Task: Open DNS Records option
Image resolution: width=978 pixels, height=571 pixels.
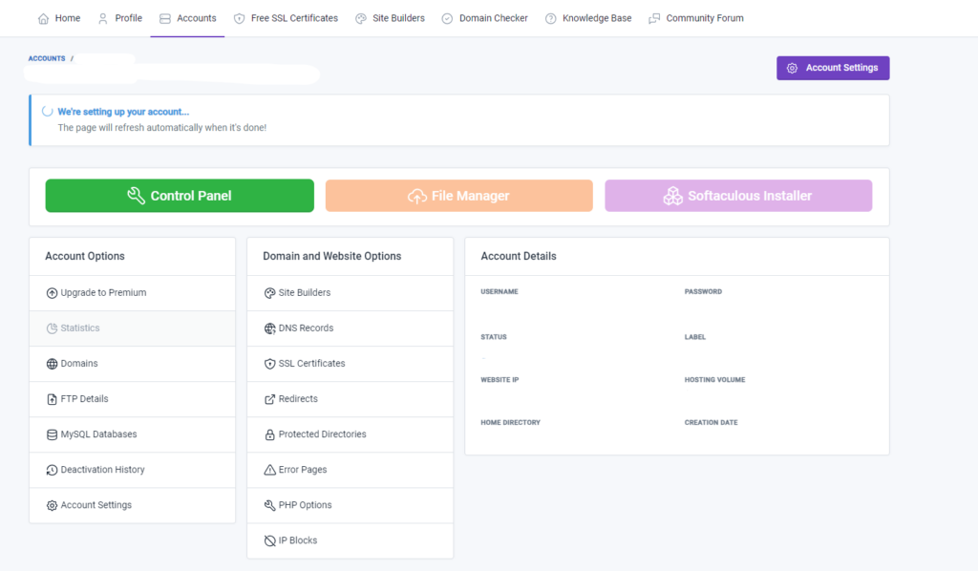Action: 350,328
